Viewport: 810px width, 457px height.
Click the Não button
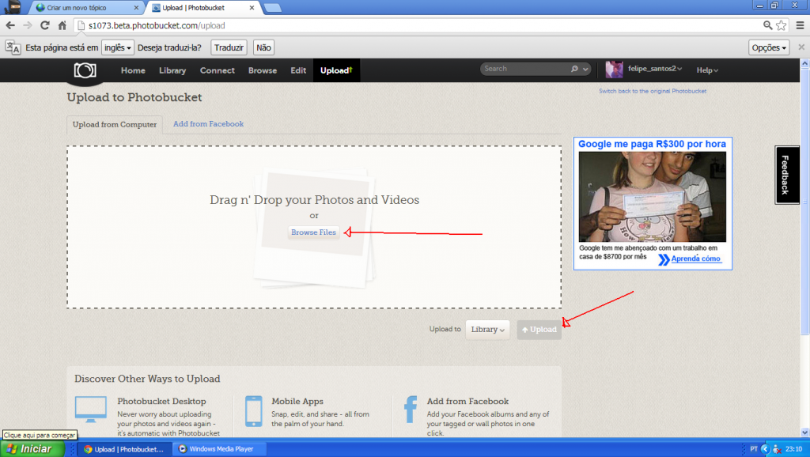[x=263, y=47]
